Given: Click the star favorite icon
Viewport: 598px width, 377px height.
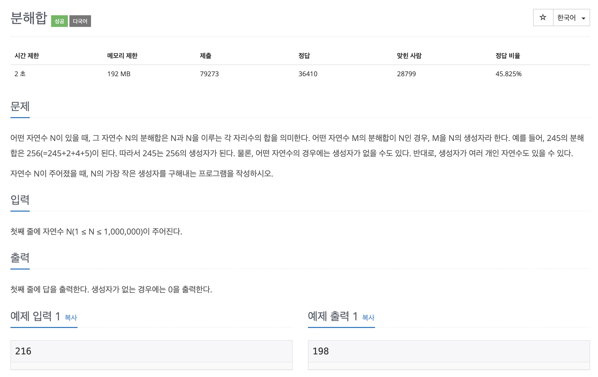Looking at the screenshot, I should coord(543,18).
